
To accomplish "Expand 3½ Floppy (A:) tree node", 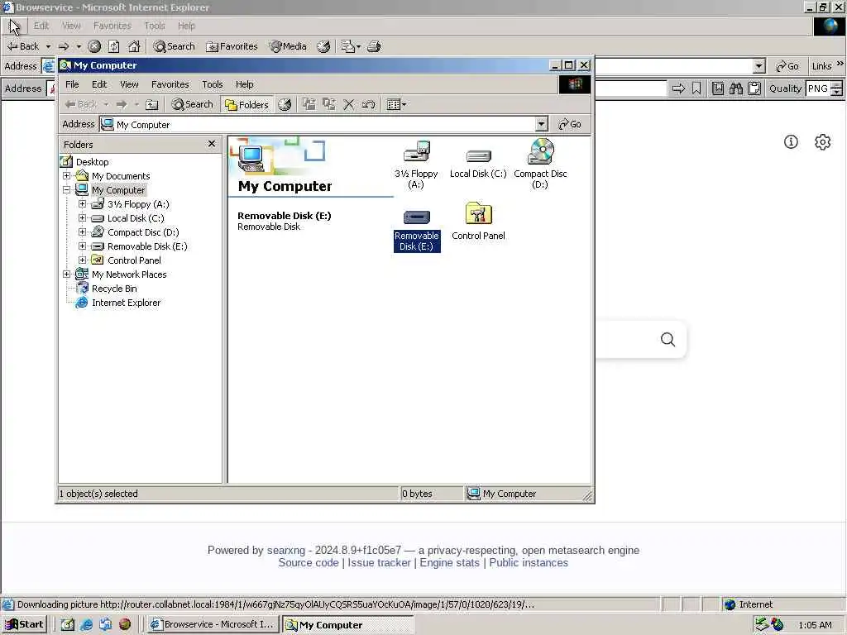I will click(x=82, y=204).
